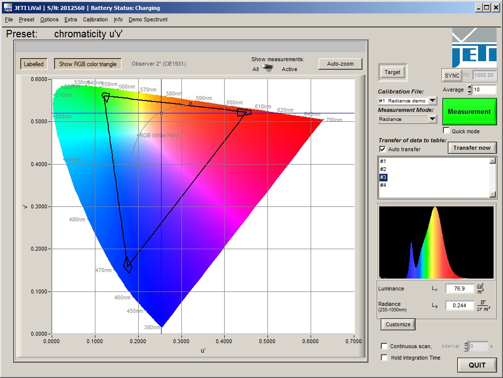Image resolution: width=503 pixels, height=378 pixels.
Task: Start the green Measurement button
Action: point(469,112)
